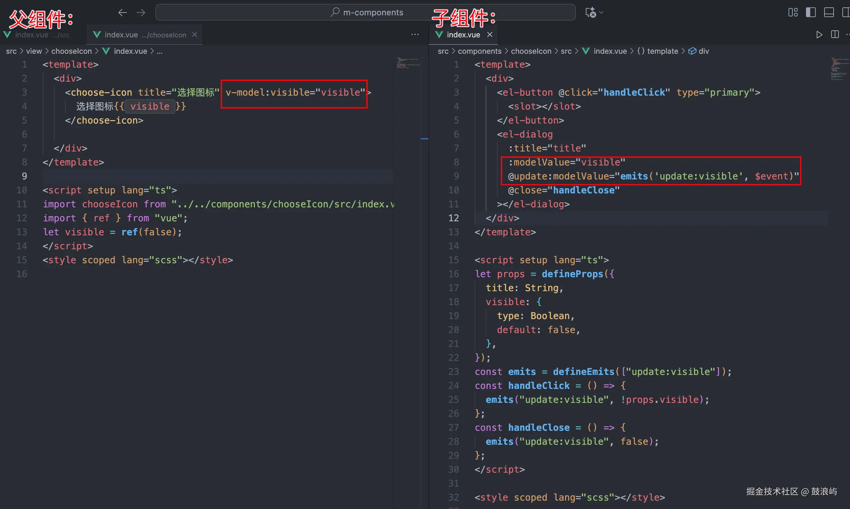The image size is (850, 509).
Task: Open left editor more actions ellipsis
Action: (415, 35)
